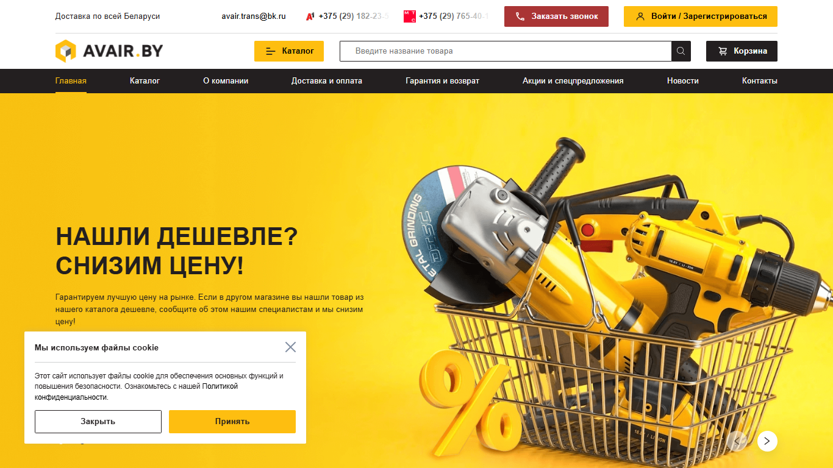833x468 pixels.
Task: Open О компании menu item
Action: pos(226,81)
